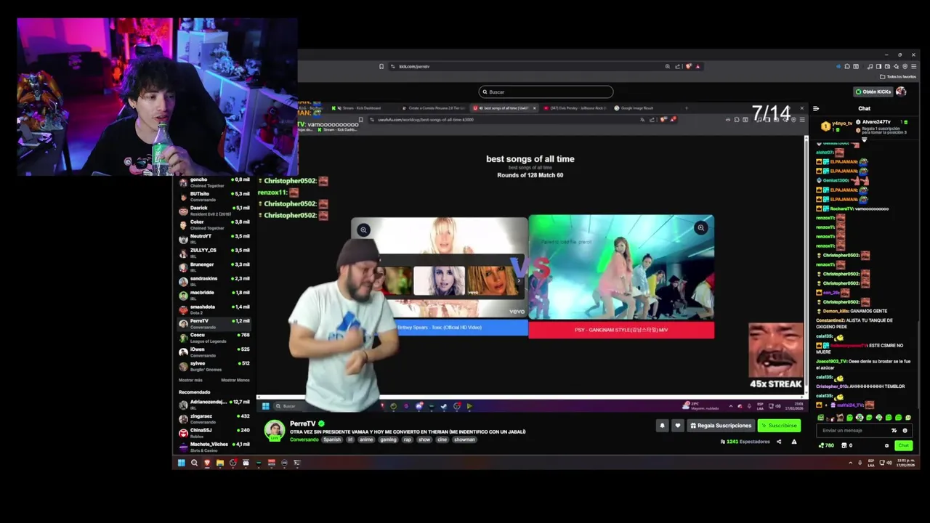Click the Buscar search field on Kick
Screen dimensions: 930x523
pyautogui.click(x=546, y=92)
